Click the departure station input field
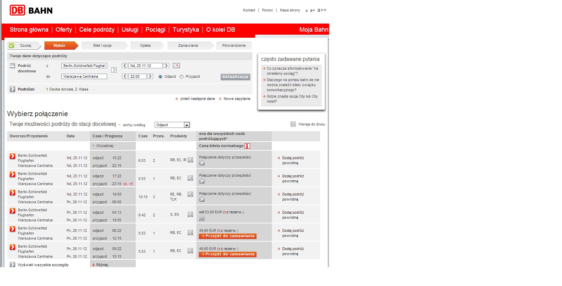The image size is (562, 286). [x=84, y=66]
